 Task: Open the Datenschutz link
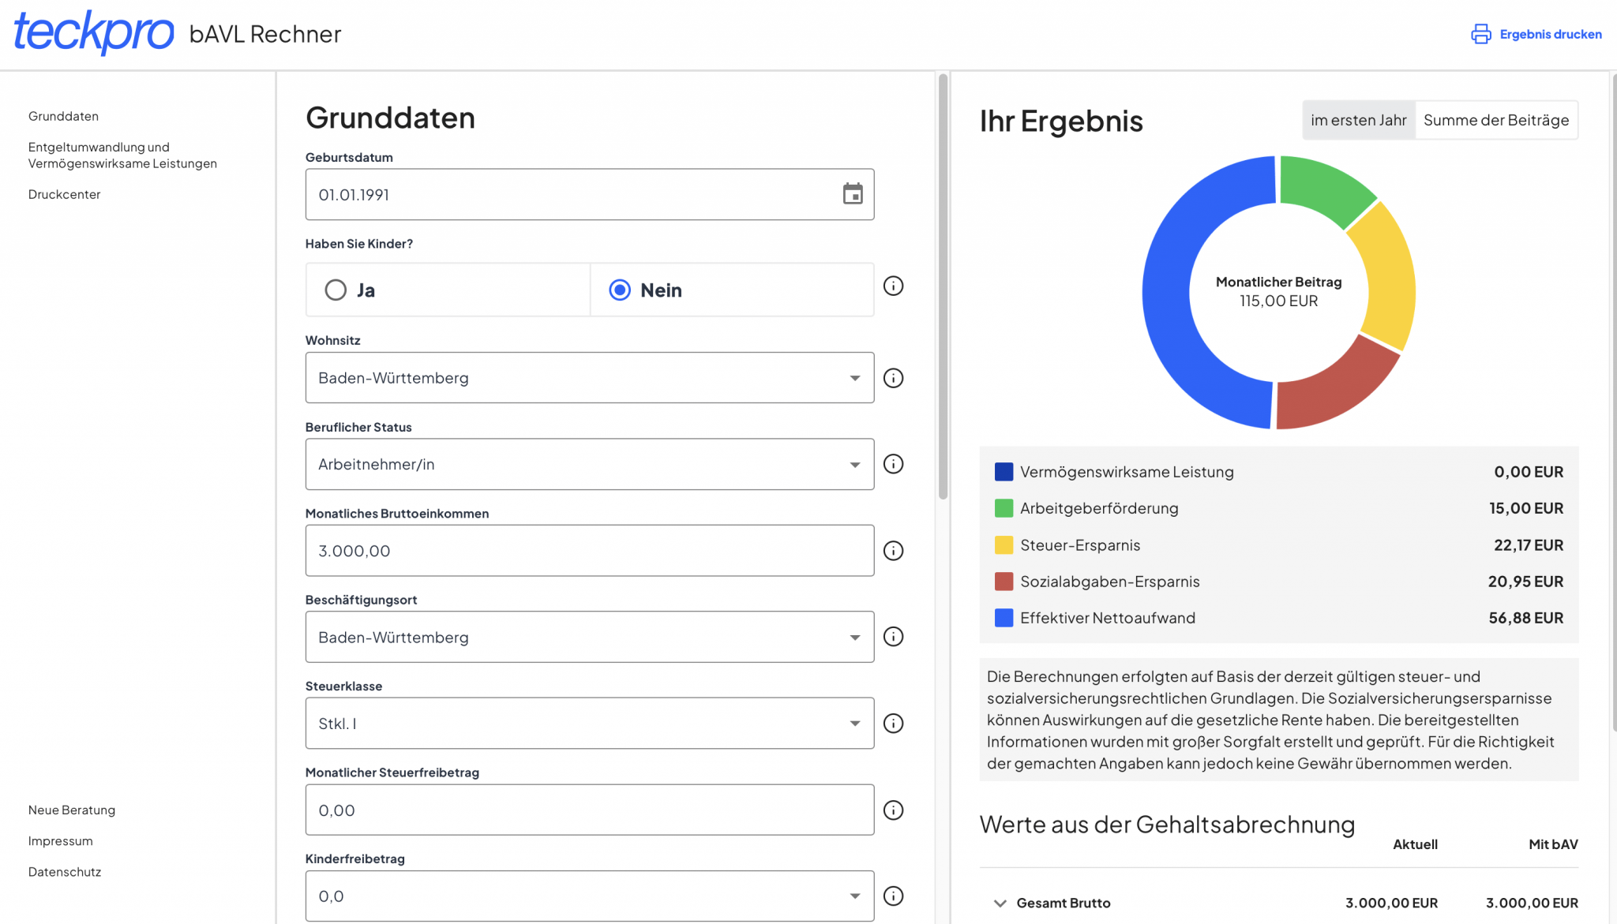pos(65,872)
